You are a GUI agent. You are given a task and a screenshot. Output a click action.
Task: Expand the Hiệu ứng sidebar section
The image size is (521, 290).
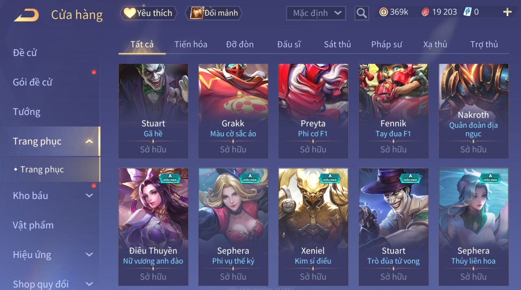point(89,254)
